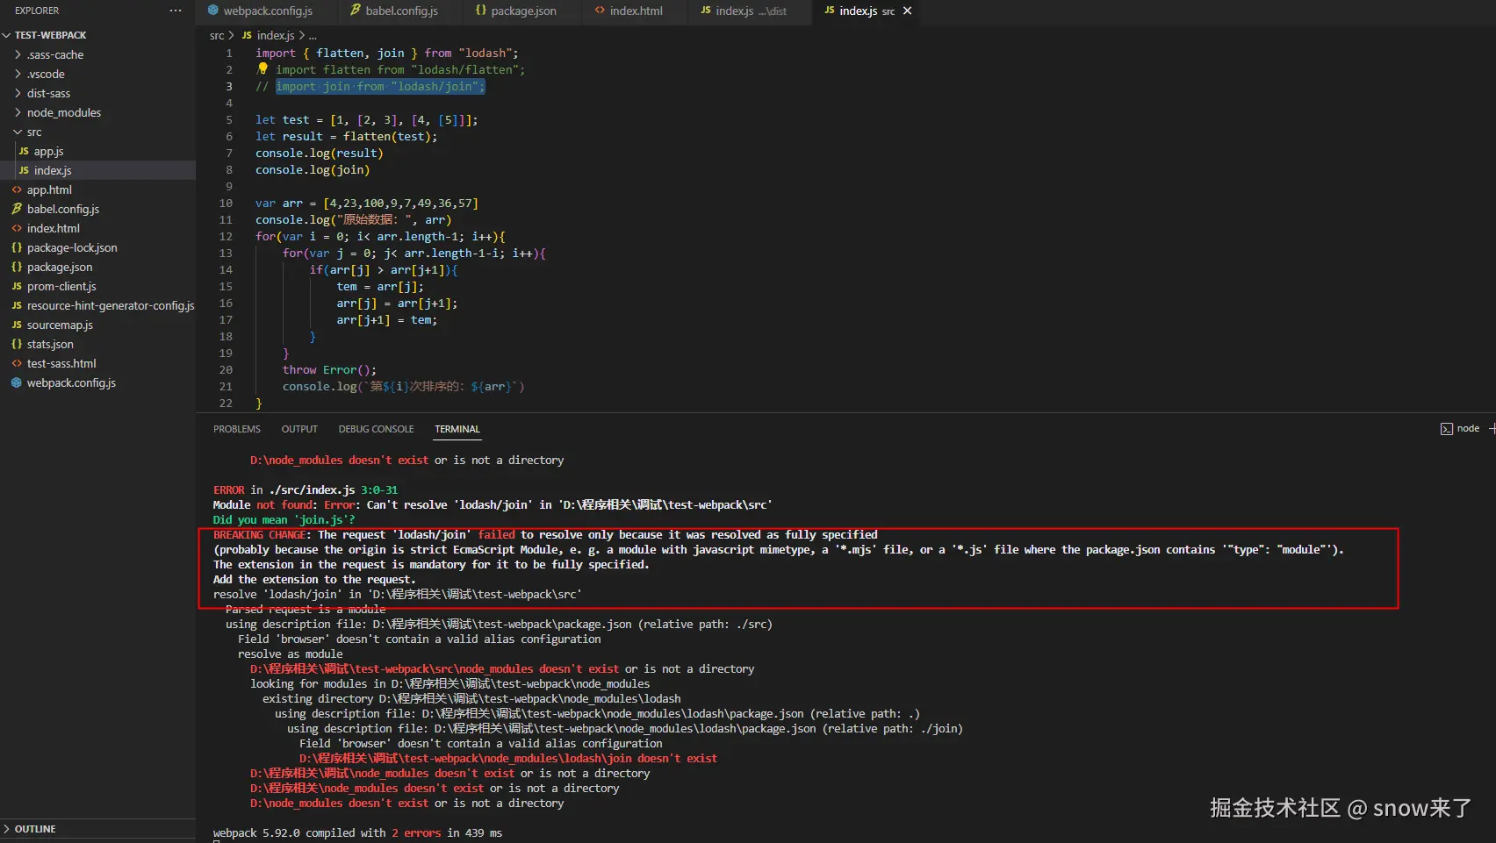Switch to package.json editor tab
Viewport: 1496px width, 843px height.
(523, 11)
